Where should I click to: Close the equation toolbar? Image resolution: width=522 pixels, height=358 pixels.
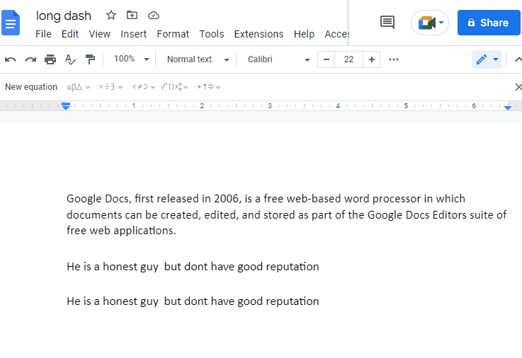[518, 87]
